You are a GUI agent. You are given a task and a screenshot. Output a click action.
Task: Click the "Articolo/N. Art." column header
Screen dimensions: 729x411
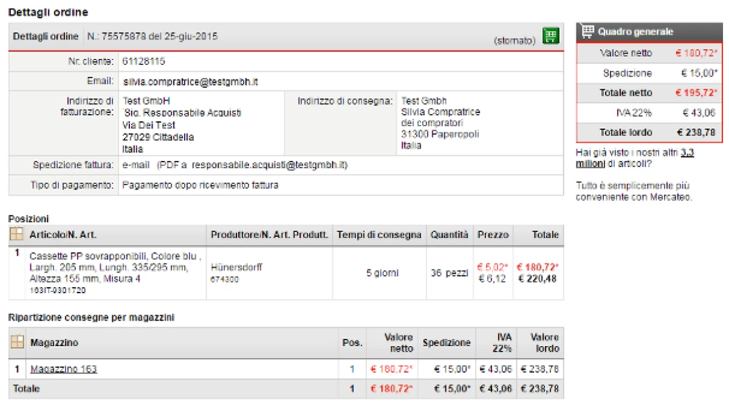coord(63,234)
